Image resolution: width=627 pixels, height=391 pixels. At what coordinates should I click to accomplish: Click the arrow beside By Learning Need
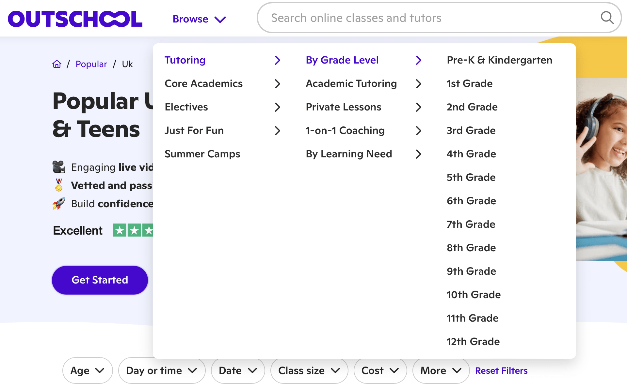pyautogui.click(x=419, y=154)
